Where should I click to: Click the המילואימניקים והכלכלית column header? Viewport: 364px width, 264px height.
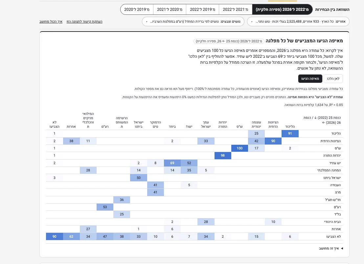point(88,120)
